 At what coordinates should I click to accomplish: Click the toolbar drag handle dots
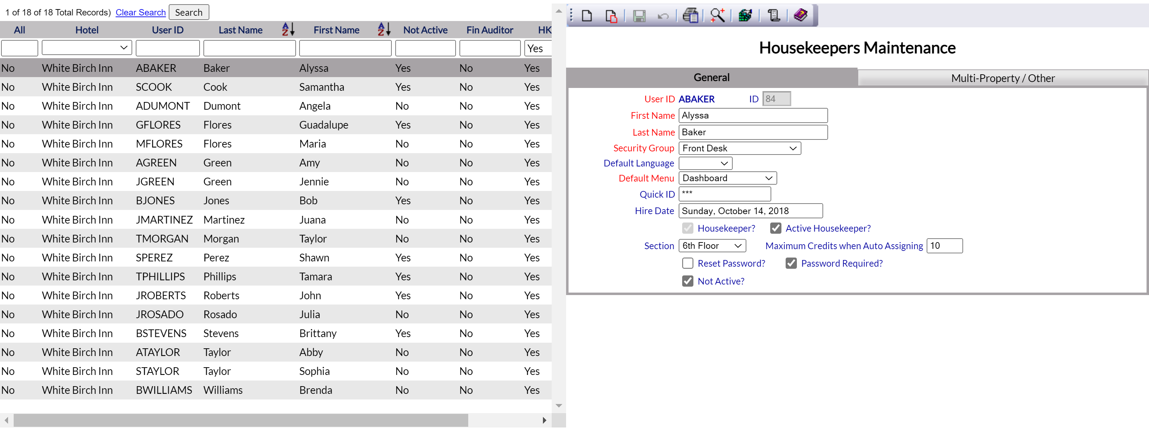(x=571, y=16)
